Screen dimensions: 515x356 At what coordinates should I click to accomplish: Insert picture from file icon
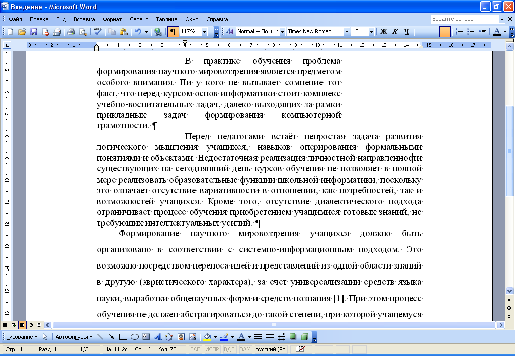point(193,336)
